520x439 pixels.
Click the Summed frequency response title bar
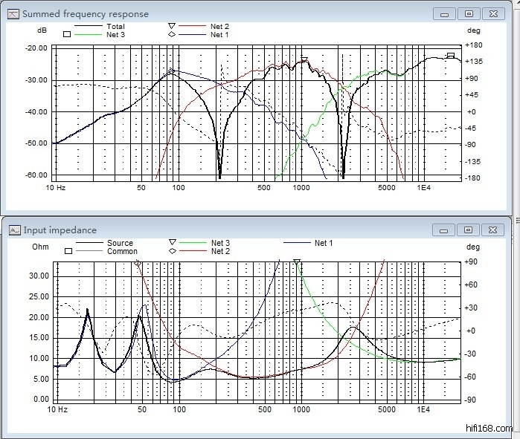coord(223,13)
